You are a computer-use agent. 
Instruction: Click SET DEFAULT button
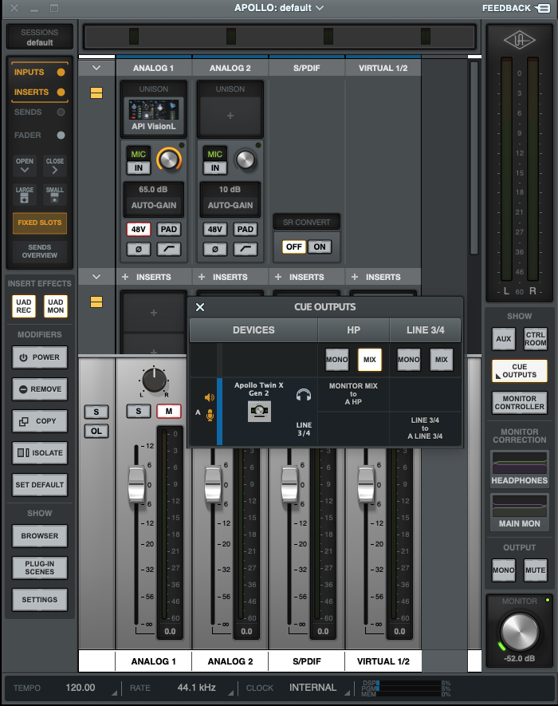pyautogui.click(x=40, y=485)
